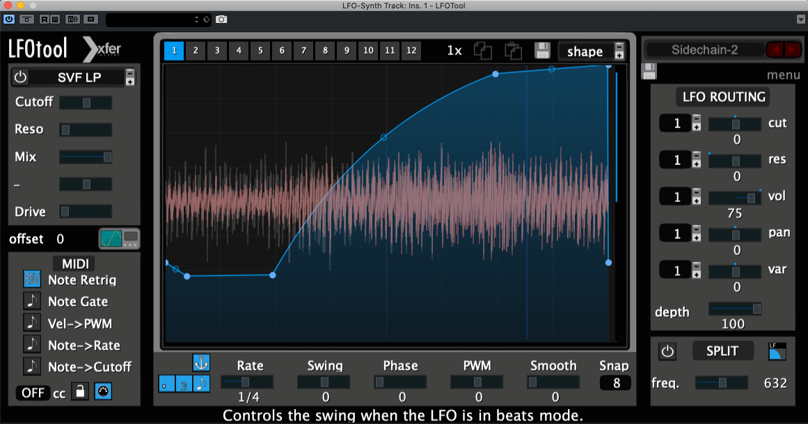
Task: Click the SPLIT button
Action: click(x=722, y=351)
